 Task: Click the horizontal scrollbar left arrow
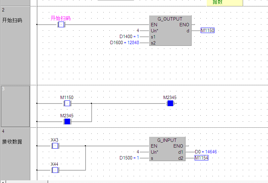pyautogui.click(x=3, y=182)
